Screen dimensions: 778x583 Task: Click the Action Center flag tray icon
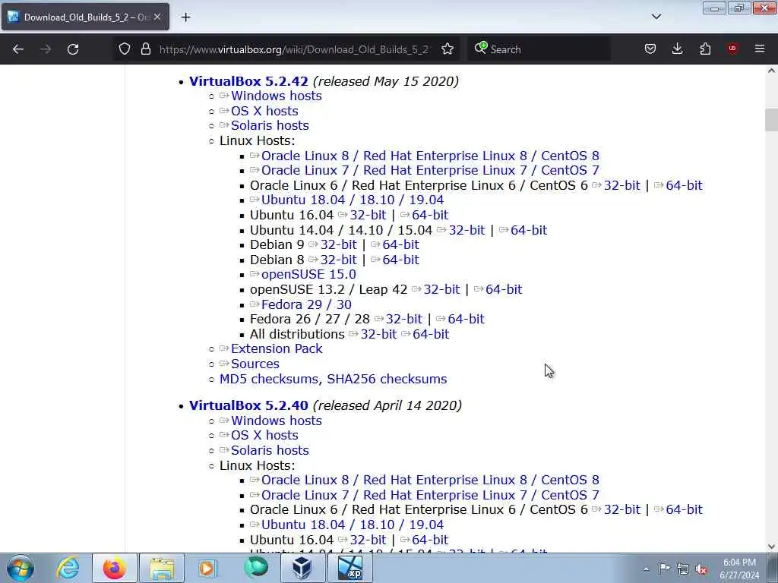(x=664, y=568)
